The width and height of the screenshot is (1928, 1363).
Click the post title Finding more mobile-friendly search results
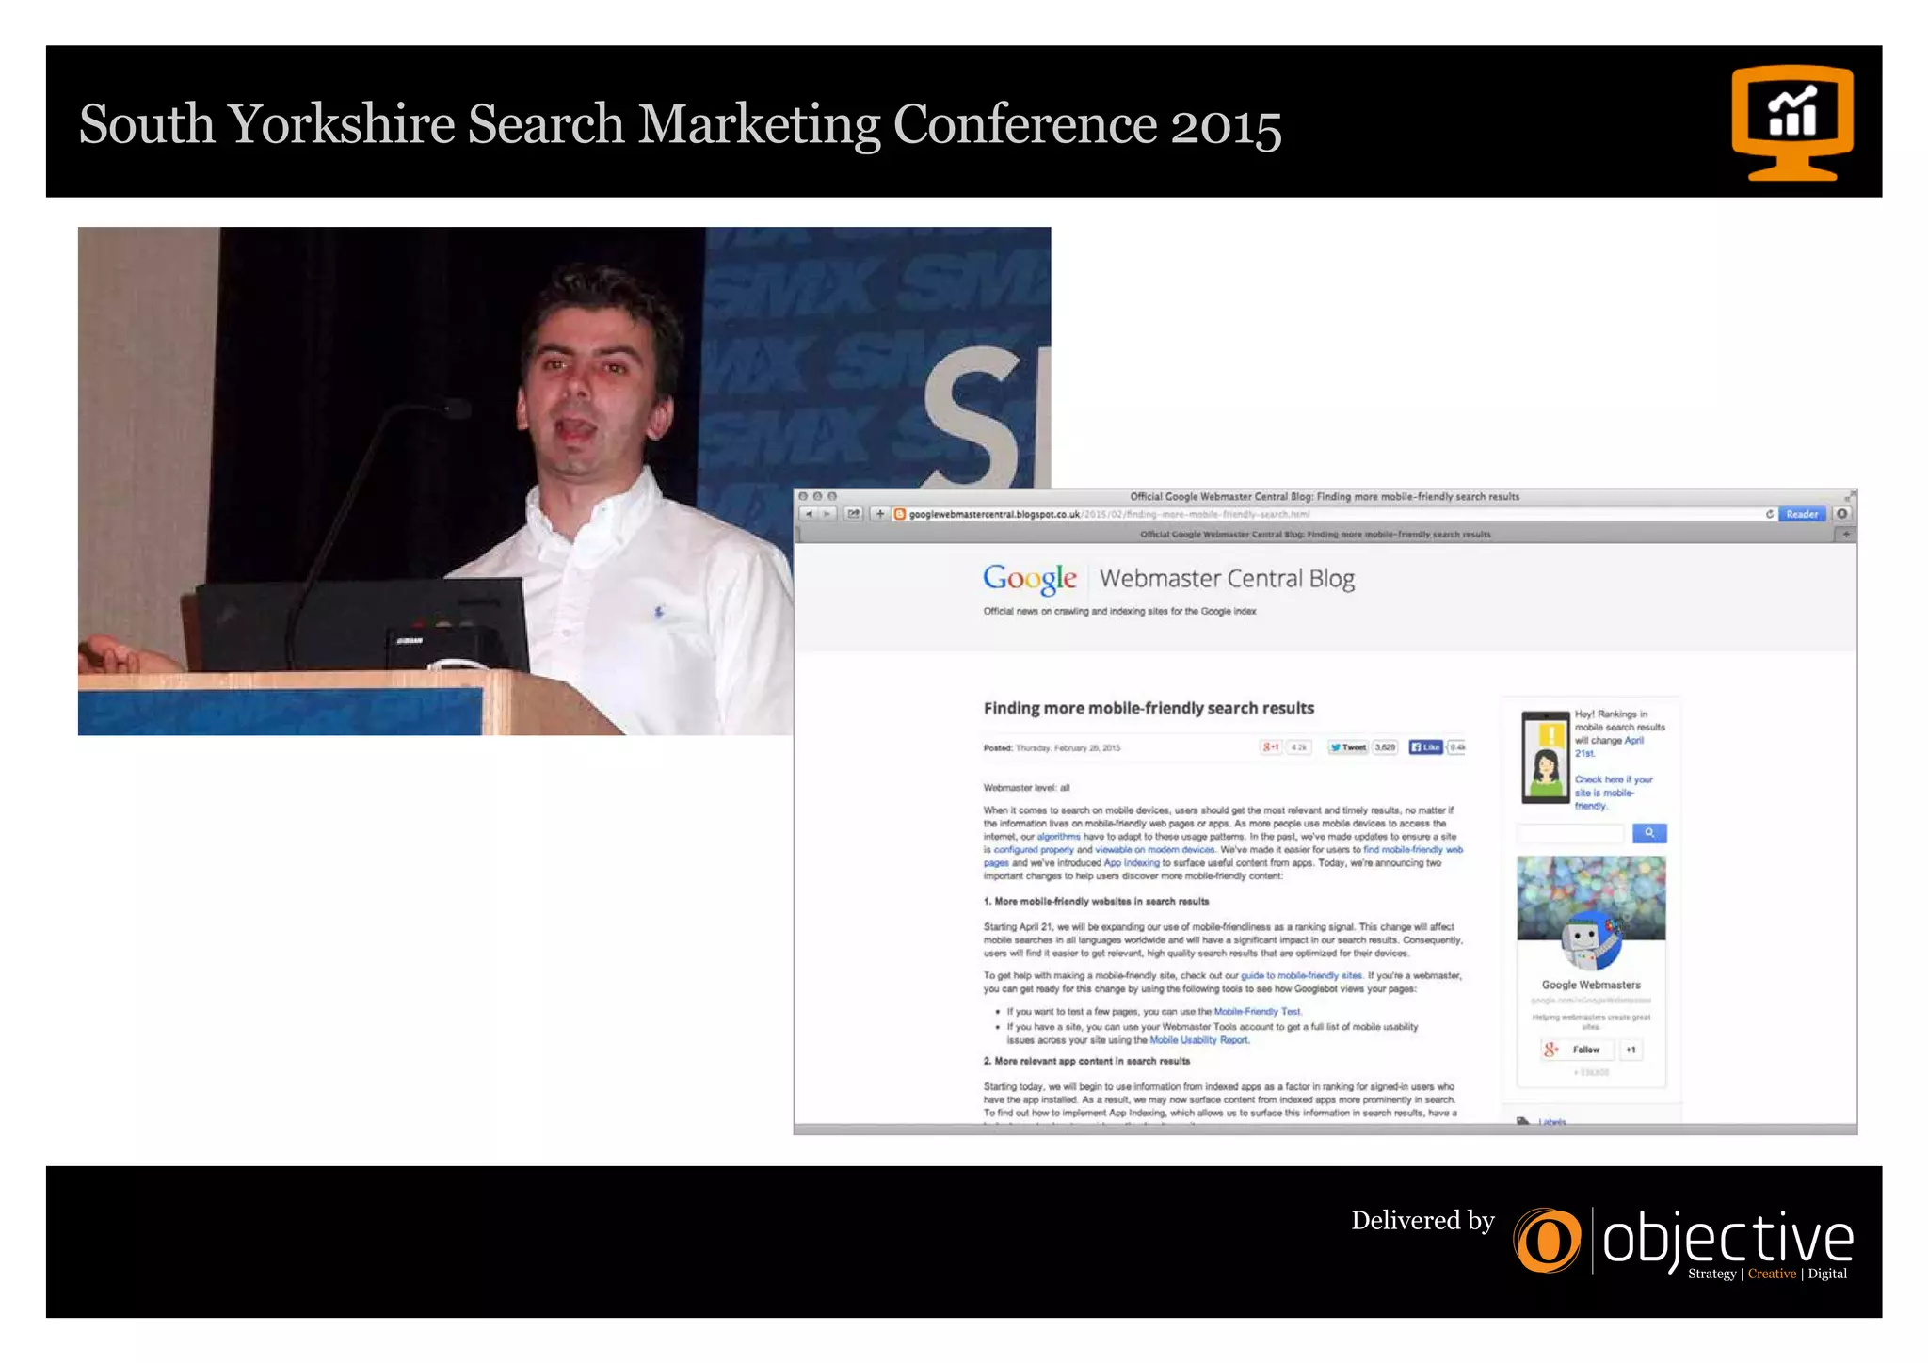(1149, 708)
